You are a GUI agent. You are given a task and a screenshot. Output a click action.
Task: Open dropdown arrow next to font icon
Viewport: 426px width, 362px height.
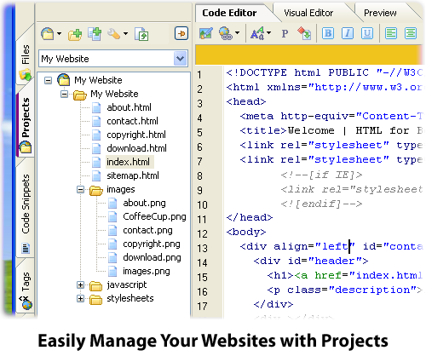click(x=269, y=33)
